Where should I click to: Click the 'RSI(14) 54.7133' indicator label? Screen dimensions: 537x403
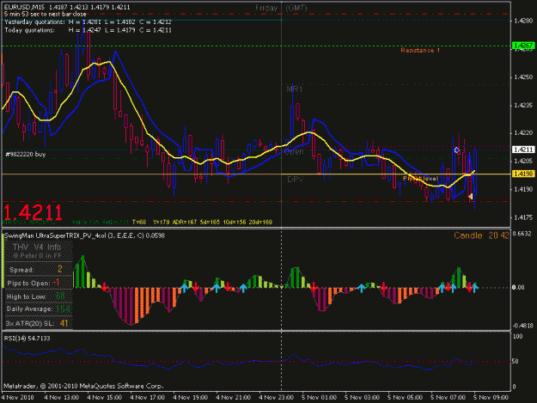(27, 339)
